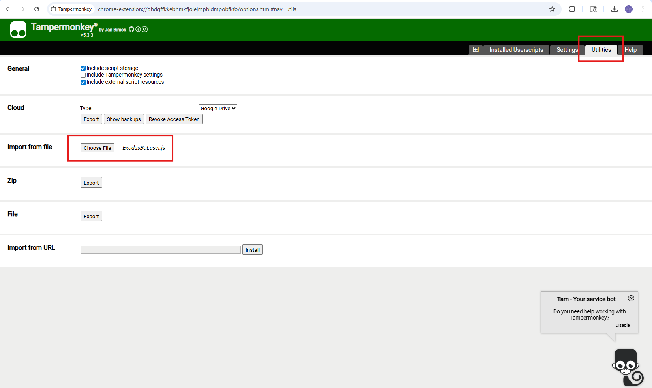Click Revoke Access Token
Image resolution: width=652 pixels, height=388 pixels.
(x=174, y=119)
